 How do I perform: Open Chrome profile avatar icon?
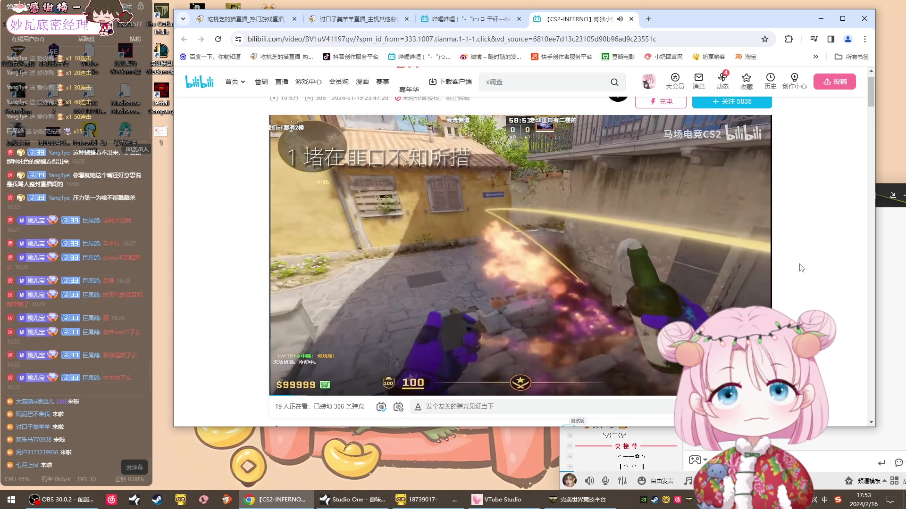[848, 39]
